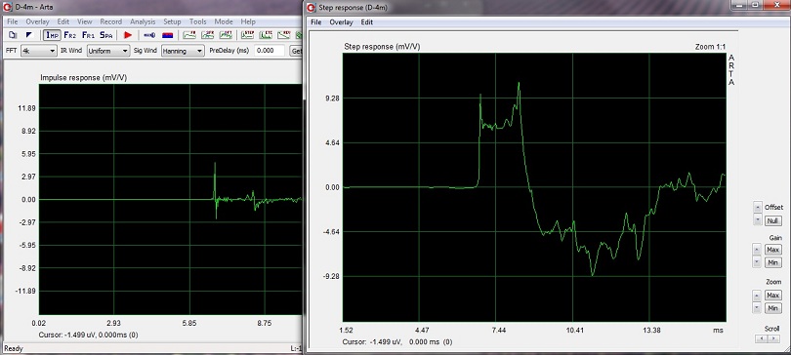Screen dimensions: 791x355
Task: Click the app icon in Step response title bar
Action: coord(312,8)
